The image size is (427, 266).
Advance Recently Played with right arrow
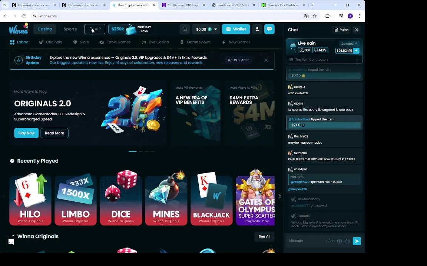280,196
